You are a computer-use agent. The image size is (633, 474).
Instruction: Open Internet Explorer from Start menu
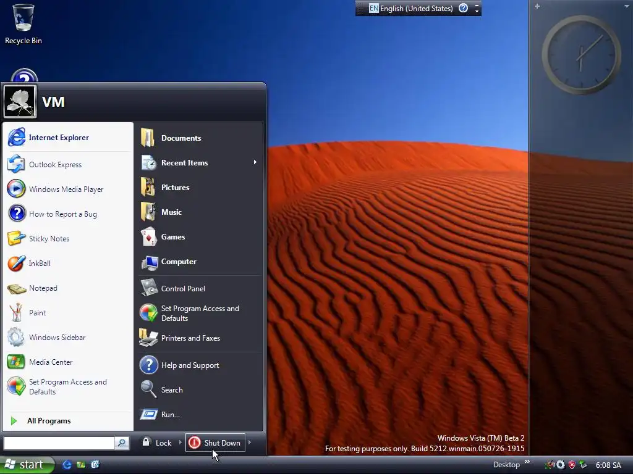[67, 138]
